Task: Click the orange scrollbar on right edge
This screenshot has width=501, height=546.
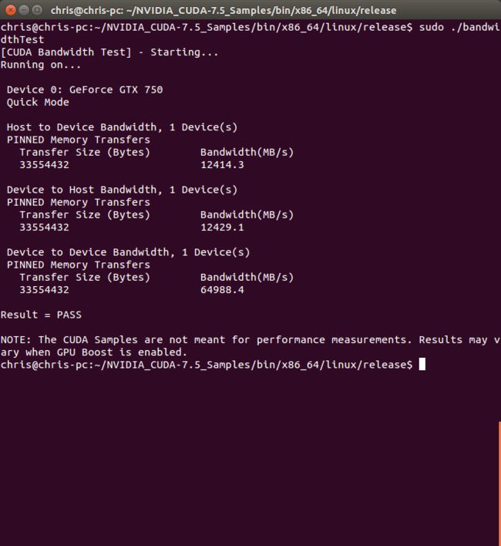Action: tap(499, 484)
